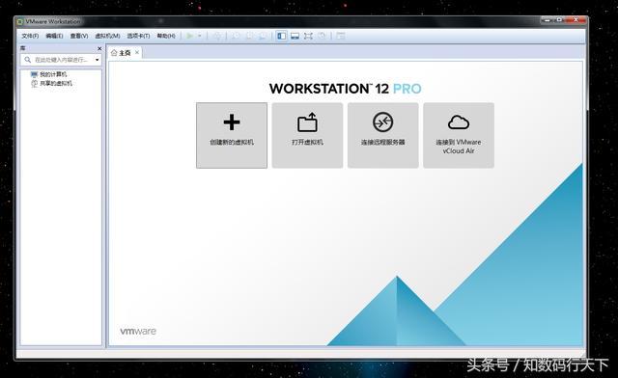Open the library search filter dropdown arrow
Screen dimensions: 618x378
[97, 60]
